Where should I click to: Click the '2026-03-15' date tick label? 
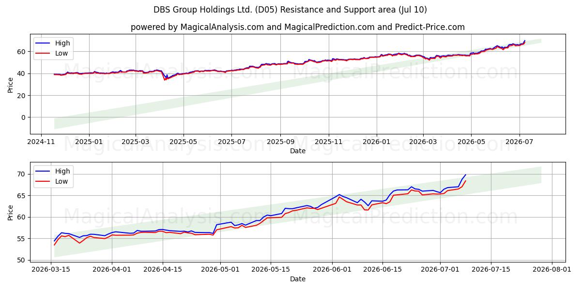point(50,270)
